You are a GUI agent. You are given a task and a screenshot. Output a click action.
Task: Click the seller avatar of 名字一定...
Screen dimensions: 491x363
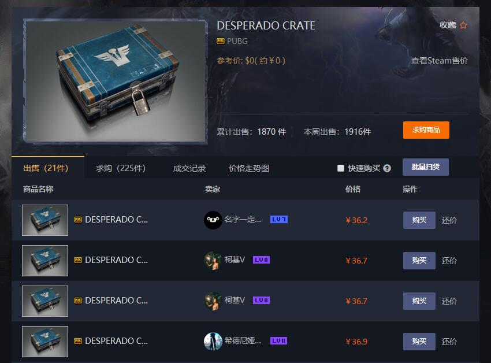click(213, 220)
